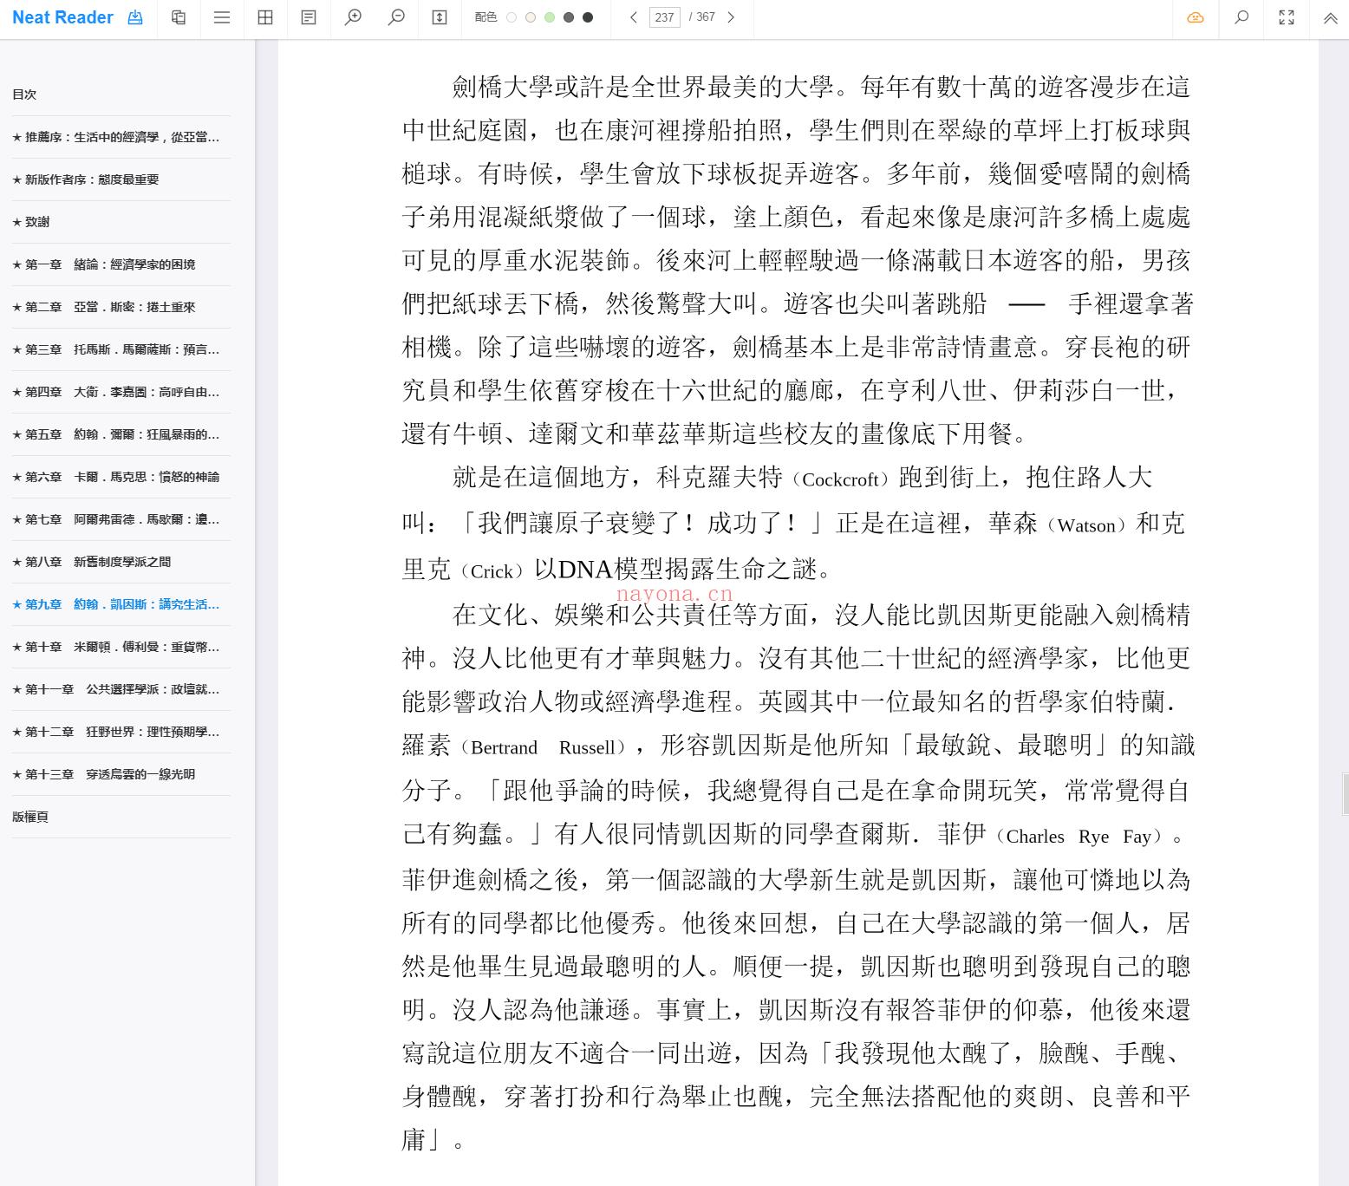Collapse the toolbar with double chevron icon
Viewport: 1349px width, 1186px height.
pos(1330,17)
